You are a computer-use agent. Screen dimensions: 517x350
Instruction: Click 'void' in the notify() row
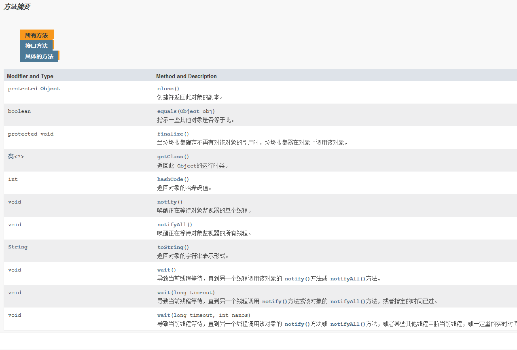15,202
